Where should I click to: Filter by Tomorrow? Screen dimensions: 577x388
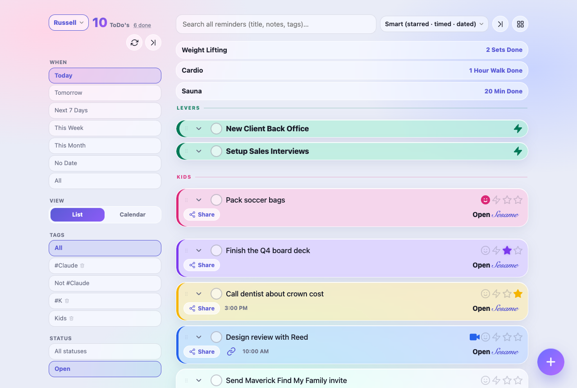click(105, 93)
